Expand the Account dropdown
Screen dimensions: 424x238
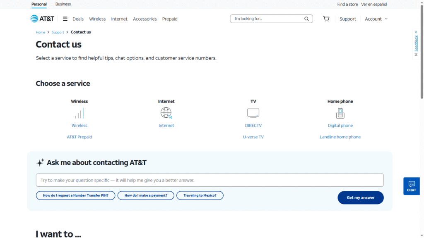(375, 19)
